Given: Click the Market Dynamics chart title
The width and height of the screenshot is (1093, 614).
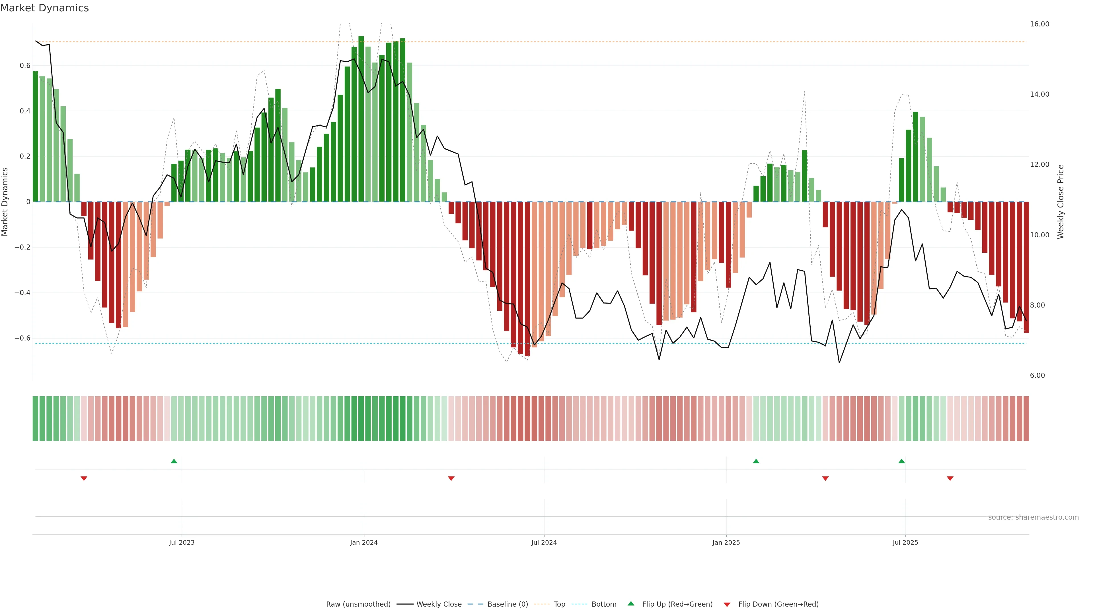Looking at the screenshot, I should click(x=45, y=8).
